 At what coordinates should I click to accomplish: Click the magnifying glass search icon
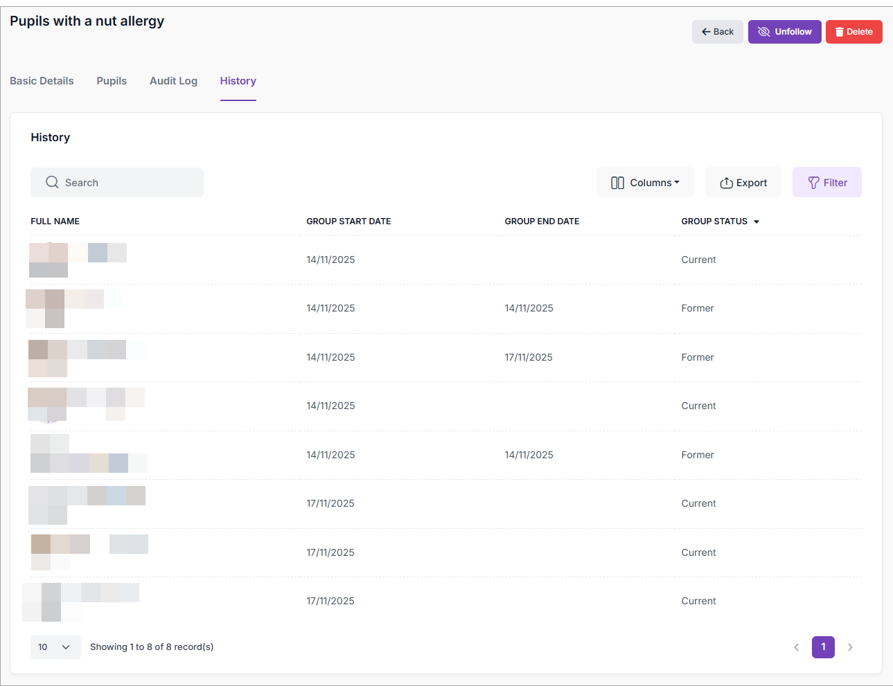tap(52, 183)
